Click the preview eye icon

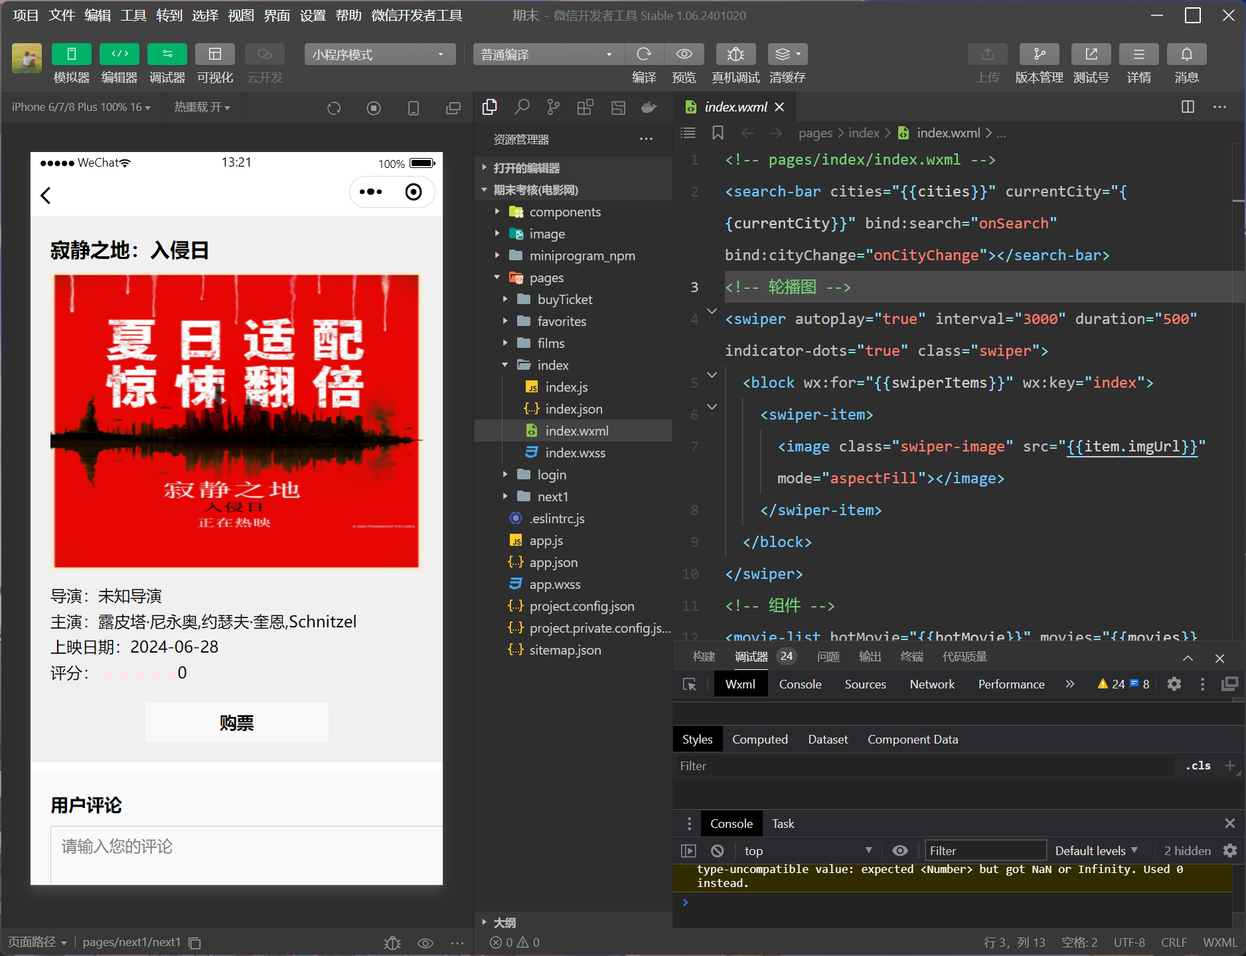(x=684, y=54)
